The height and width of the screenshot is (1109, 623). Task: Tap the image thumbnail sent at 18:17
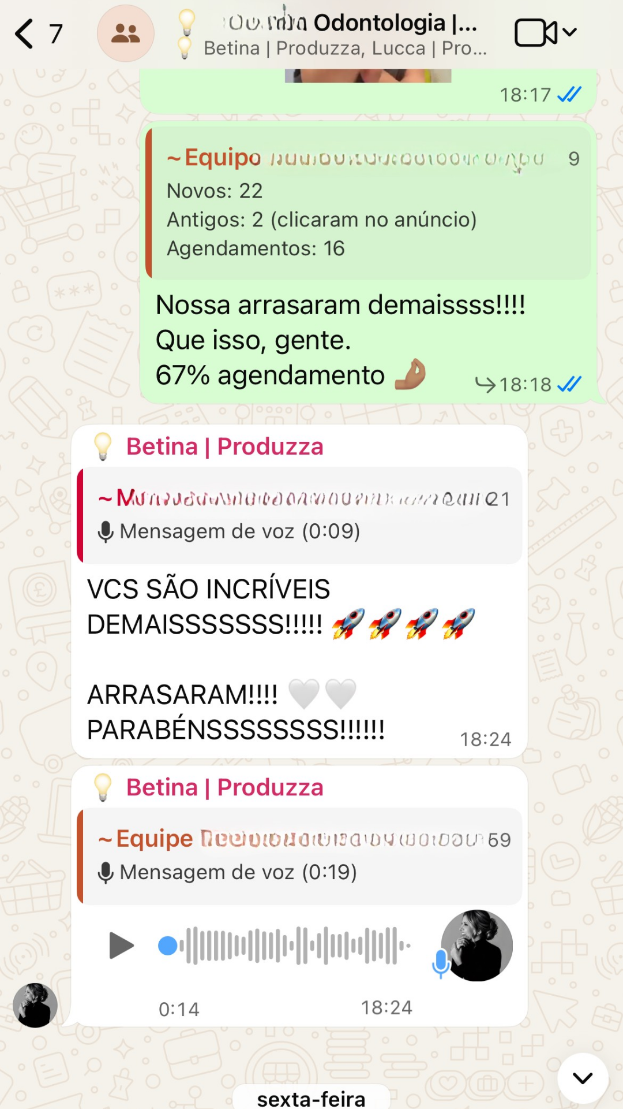368,76
